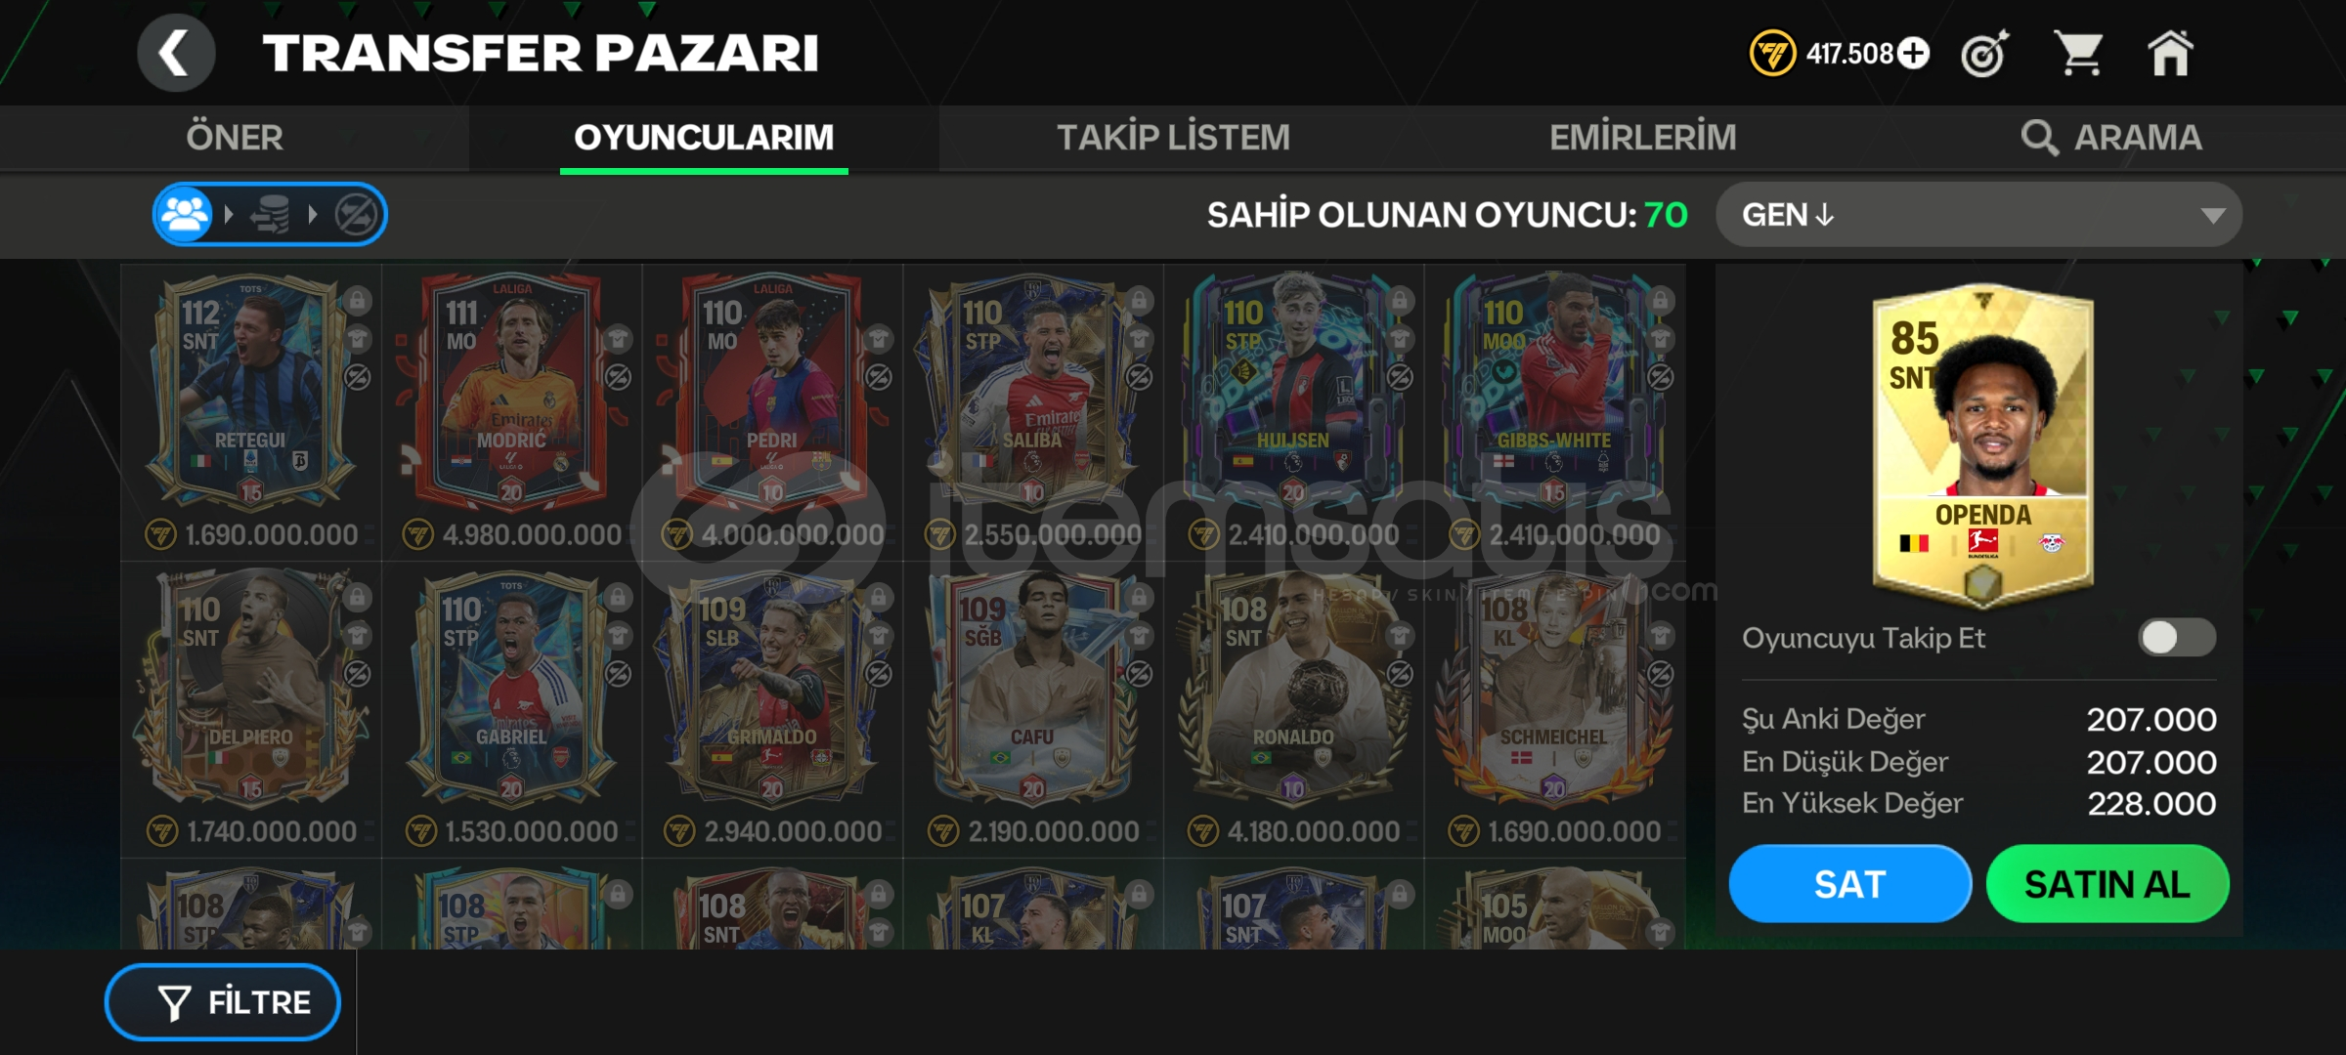This screenshot has height=1055, width=2346.
Task: Select the coin stack filter icon
Action: (271, 214)
